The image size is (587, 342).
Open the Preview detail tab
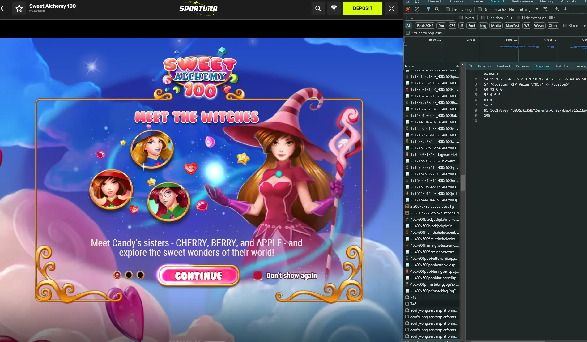(x=522, y=66)
